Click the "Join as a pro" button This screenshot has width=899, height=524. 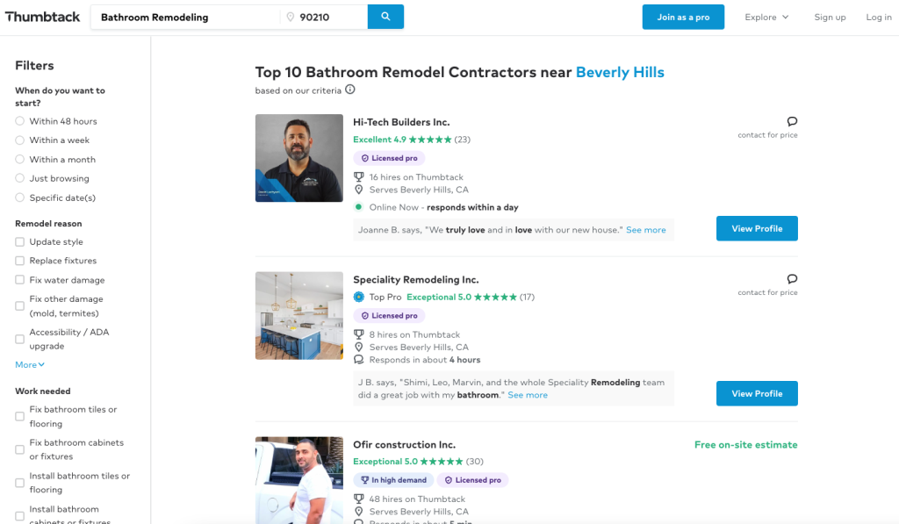[x=683, y=18]
